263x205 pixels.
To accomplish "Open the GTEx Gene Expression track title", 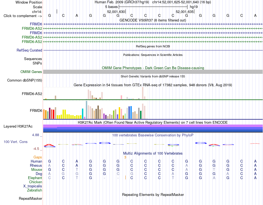I will click(x=153, y=85).
